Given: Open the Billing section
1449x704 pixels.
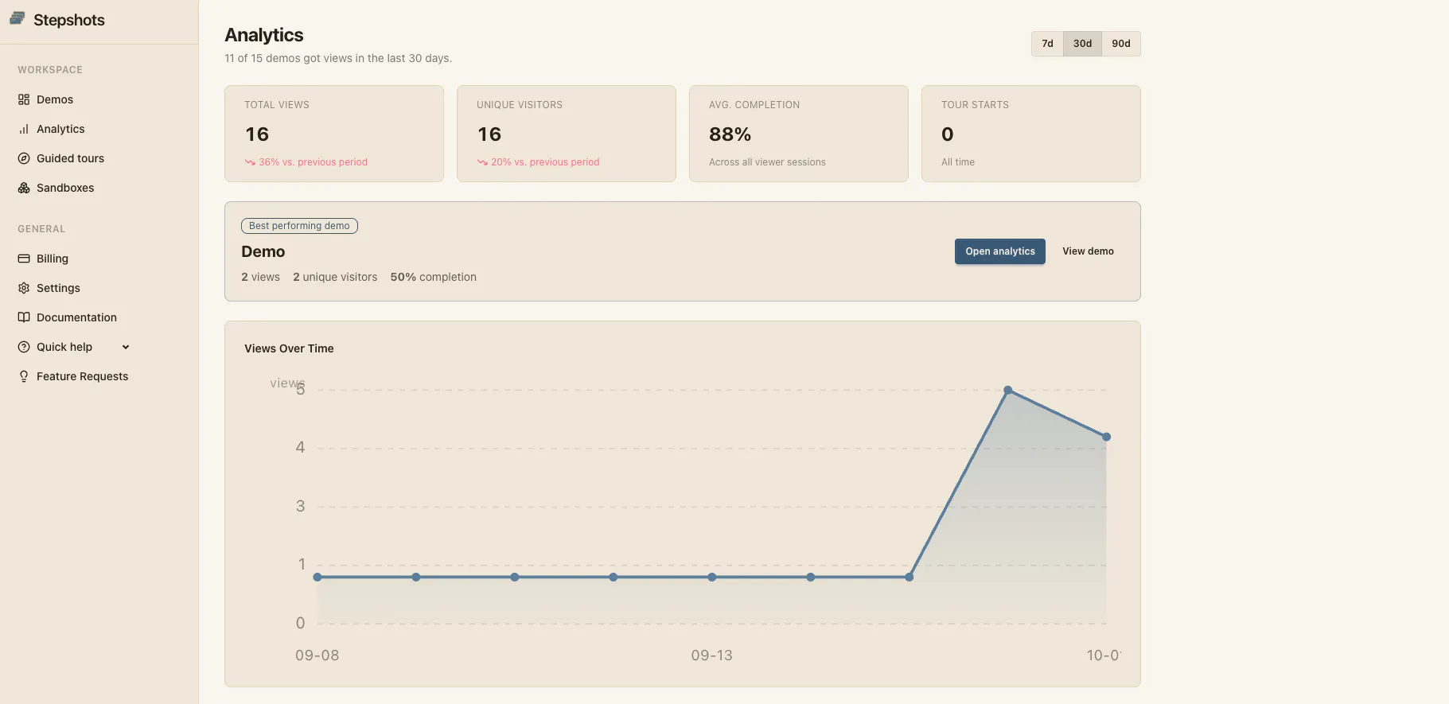Looking at the screenshot, I should (x=53, y=259).
